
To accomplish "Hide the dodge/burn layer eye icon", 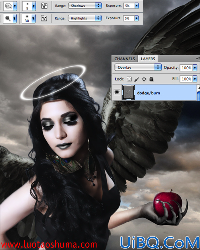I will click(117, 92).
